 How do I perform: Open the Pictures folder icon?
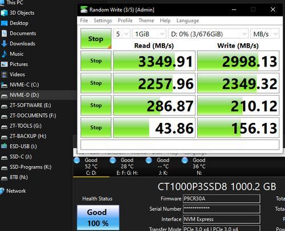pyautogui.click(x=4, y=64)
